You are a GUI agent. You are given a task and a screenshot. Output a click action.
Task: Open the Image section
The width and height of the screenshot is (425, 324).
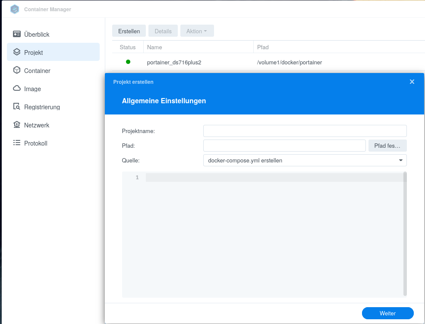pyautogui.click(x=53, y=89)
